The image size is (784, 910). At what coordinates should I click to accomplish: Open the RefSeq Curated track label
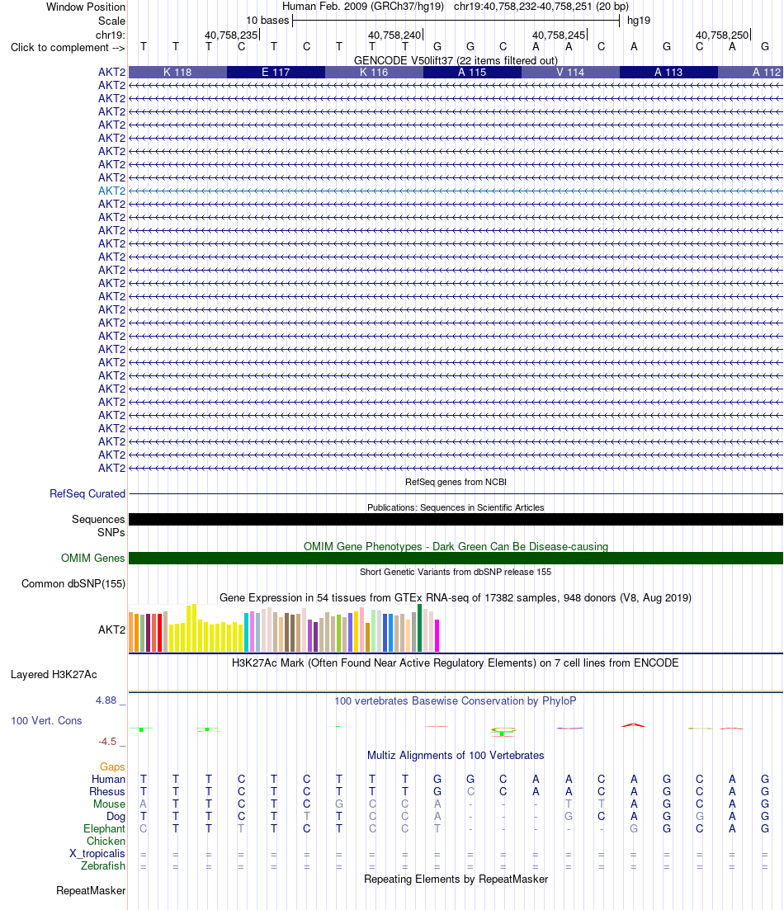tap(87, 494)
